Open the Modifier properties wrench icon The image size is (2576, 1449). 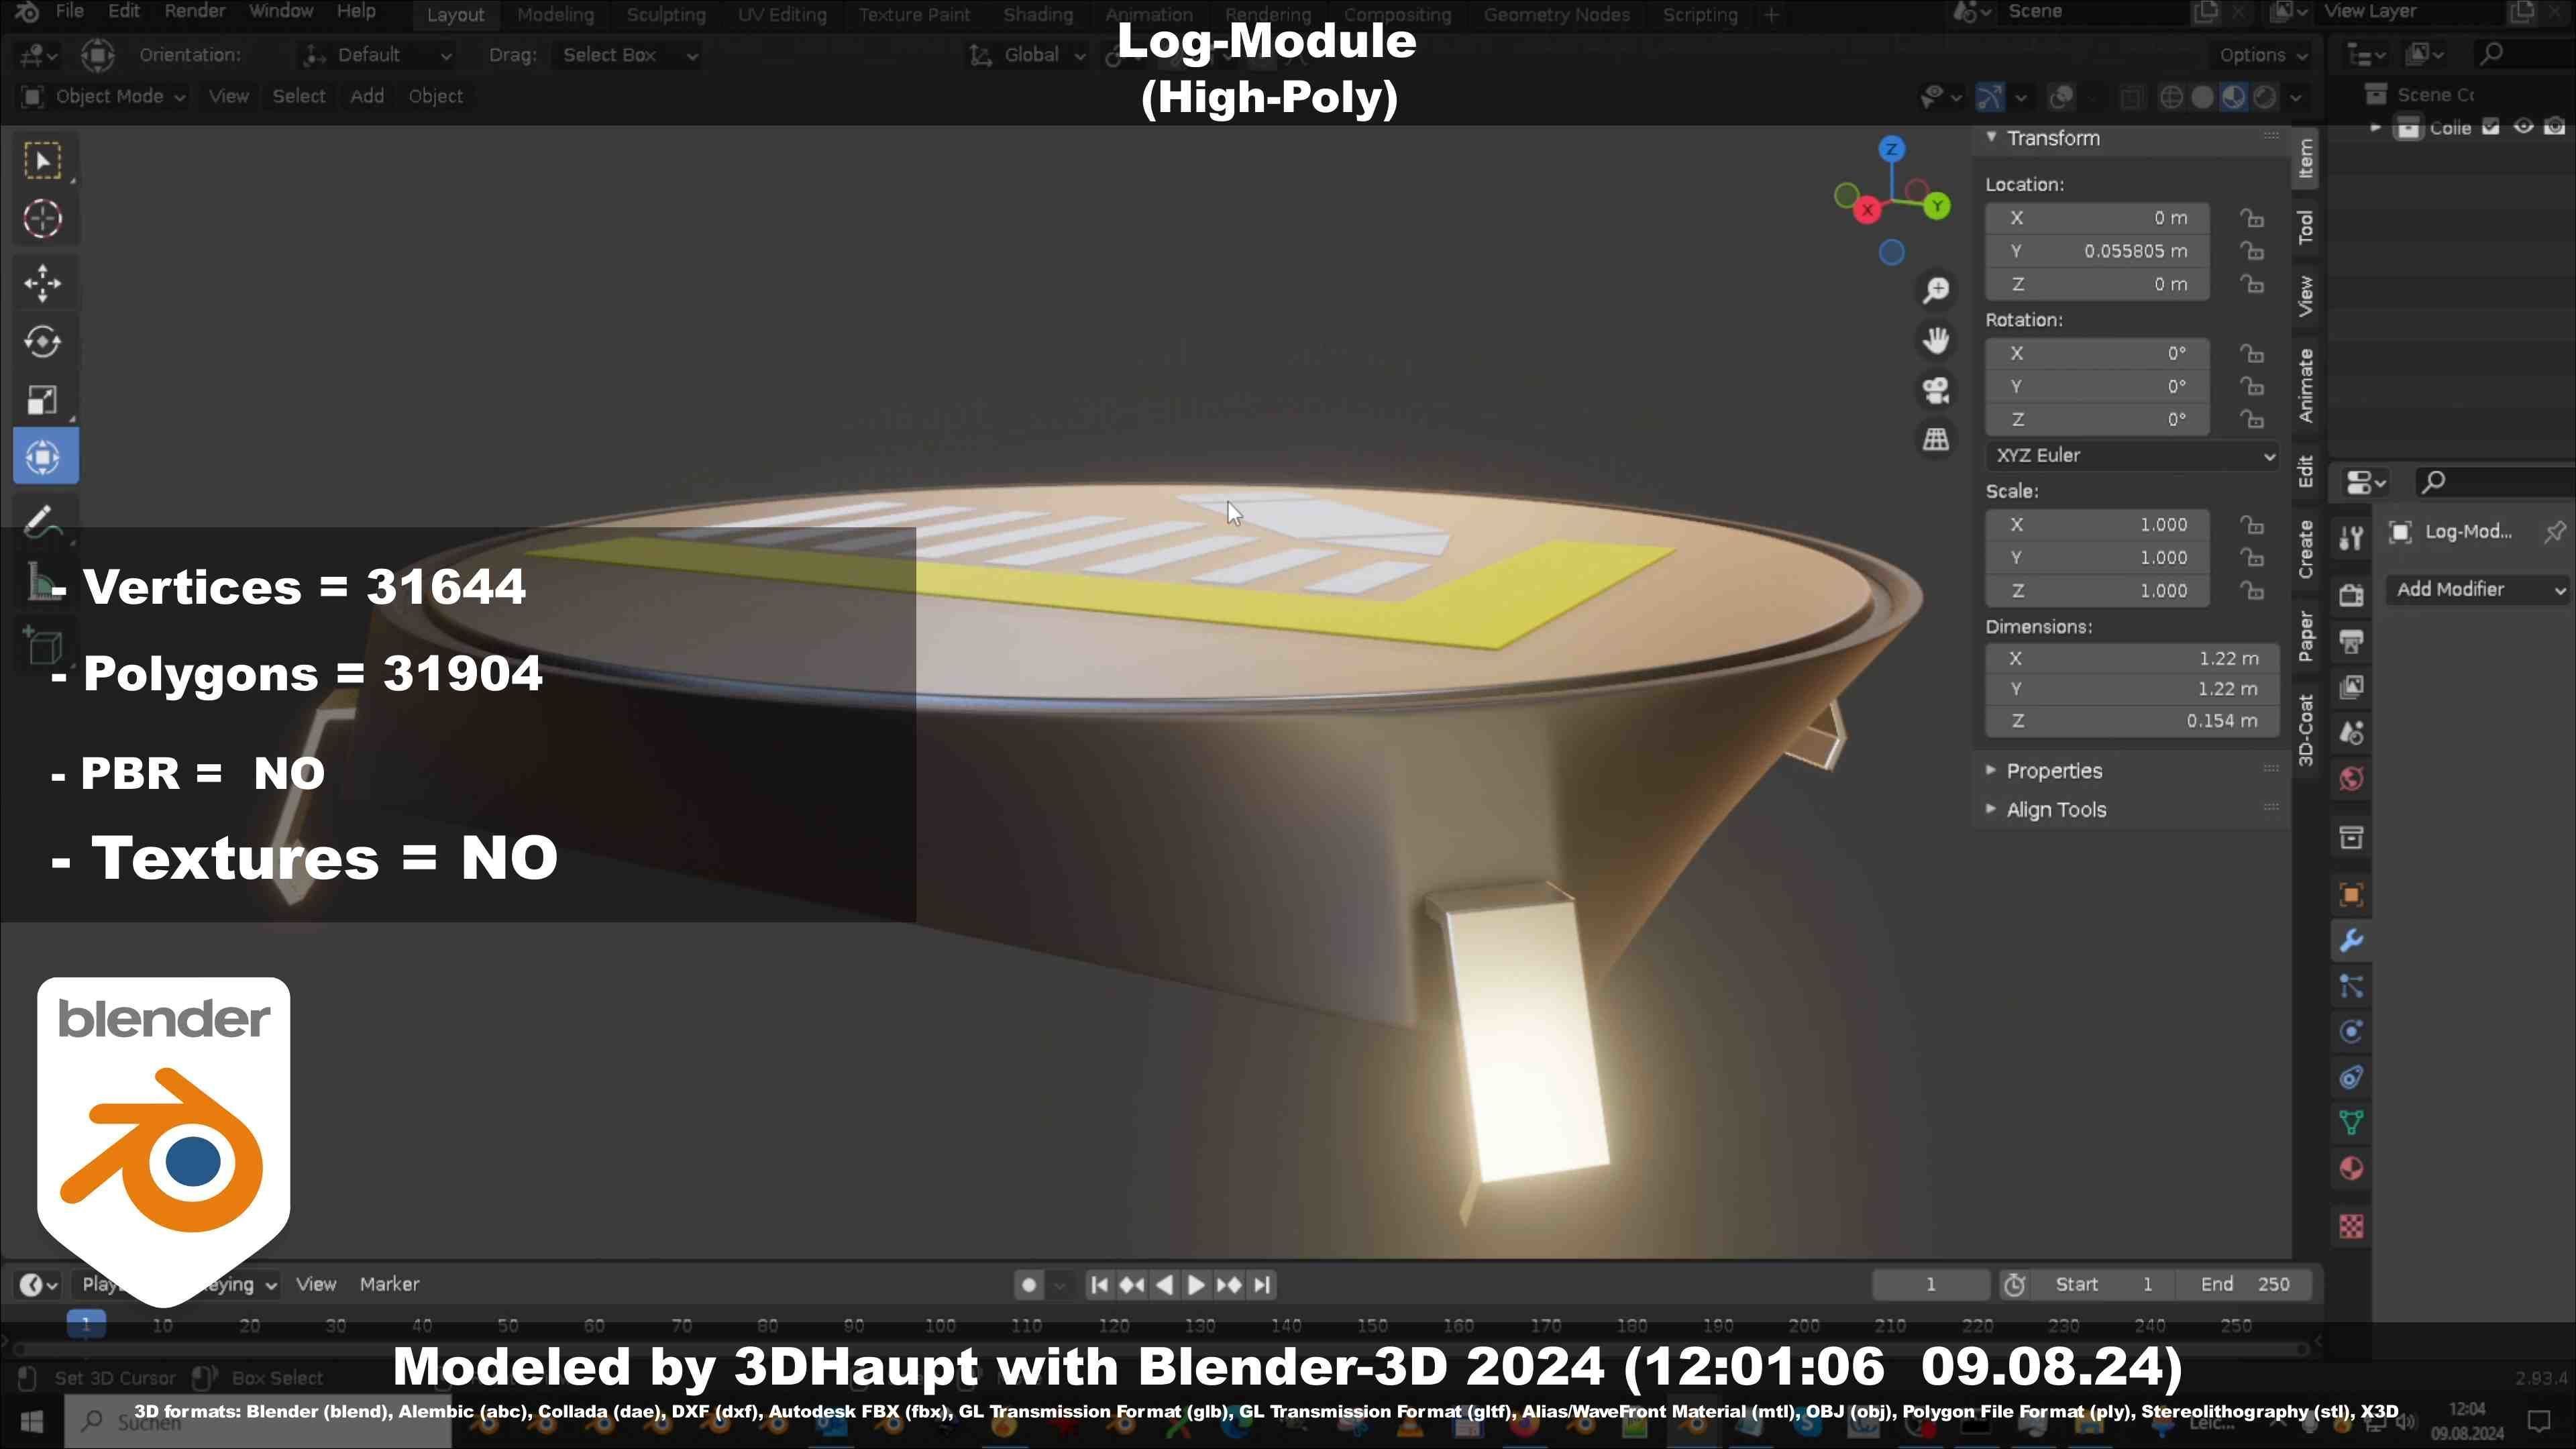2351,941
